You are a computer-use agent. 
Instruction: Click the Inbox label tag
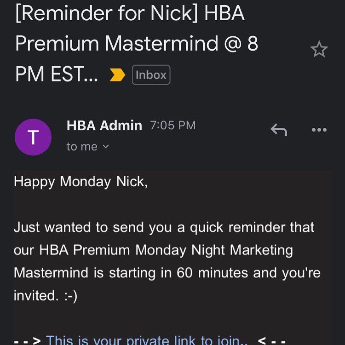tap(151, 75)
